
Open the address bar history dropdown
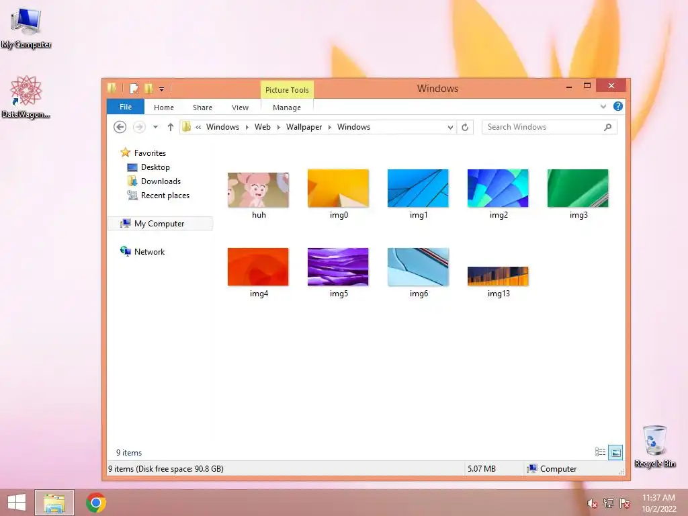pyautogui.click(x=450, y=127)
